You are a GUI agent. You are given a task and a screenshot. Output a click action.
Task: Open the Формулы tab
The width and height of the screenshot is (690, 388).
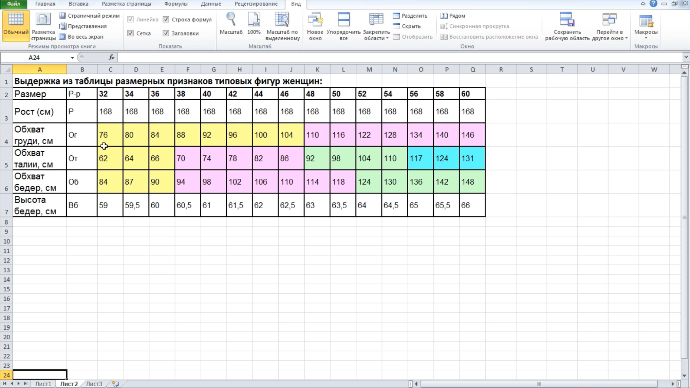pyautogui.click(x=176, y=4)
